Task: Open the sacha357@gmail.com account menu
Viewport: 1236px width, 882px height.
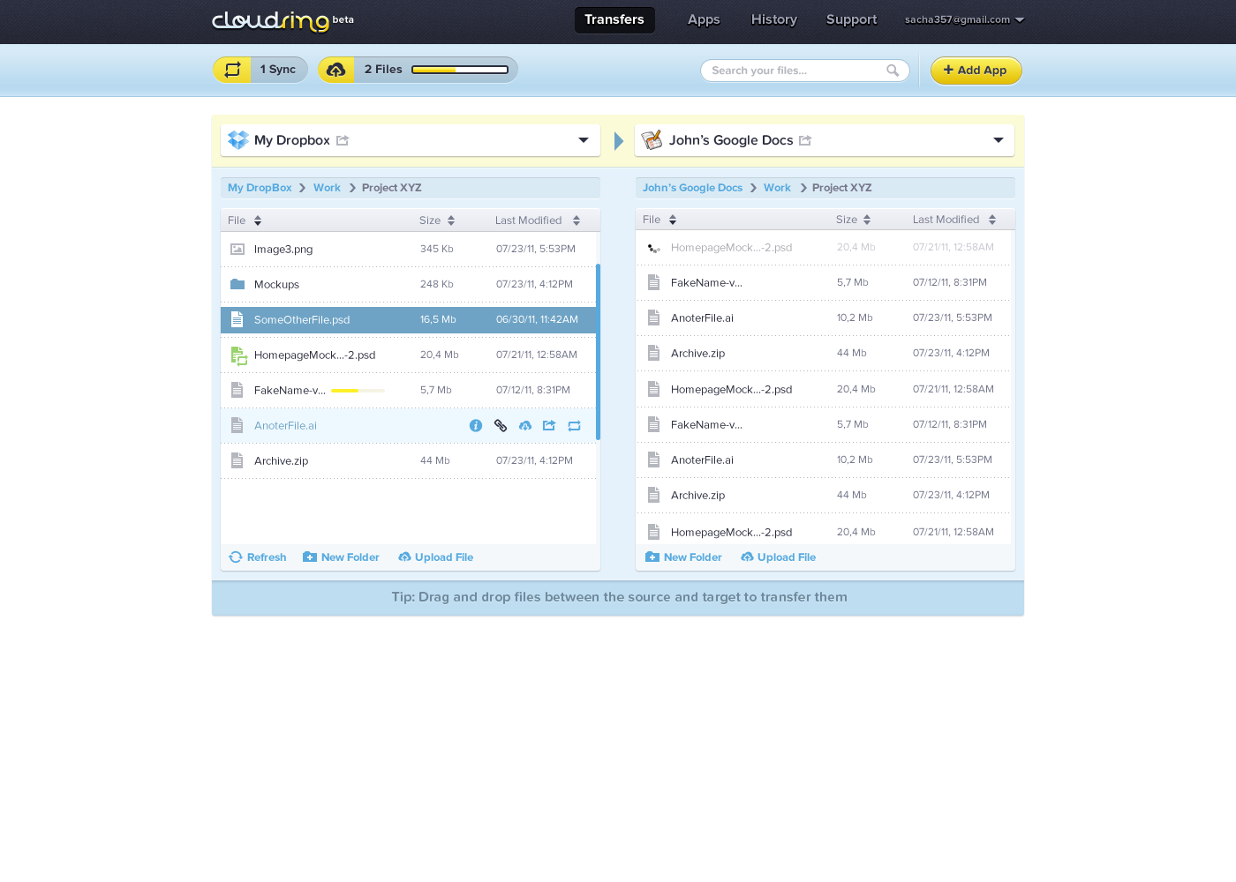Action: click(964, 19)
